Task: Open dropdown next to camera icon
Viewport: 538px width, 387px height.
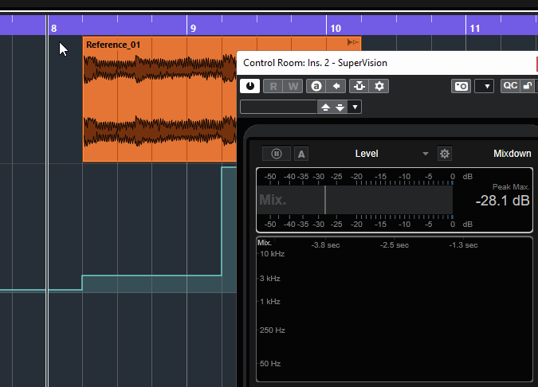Action: tap(484, 86)
